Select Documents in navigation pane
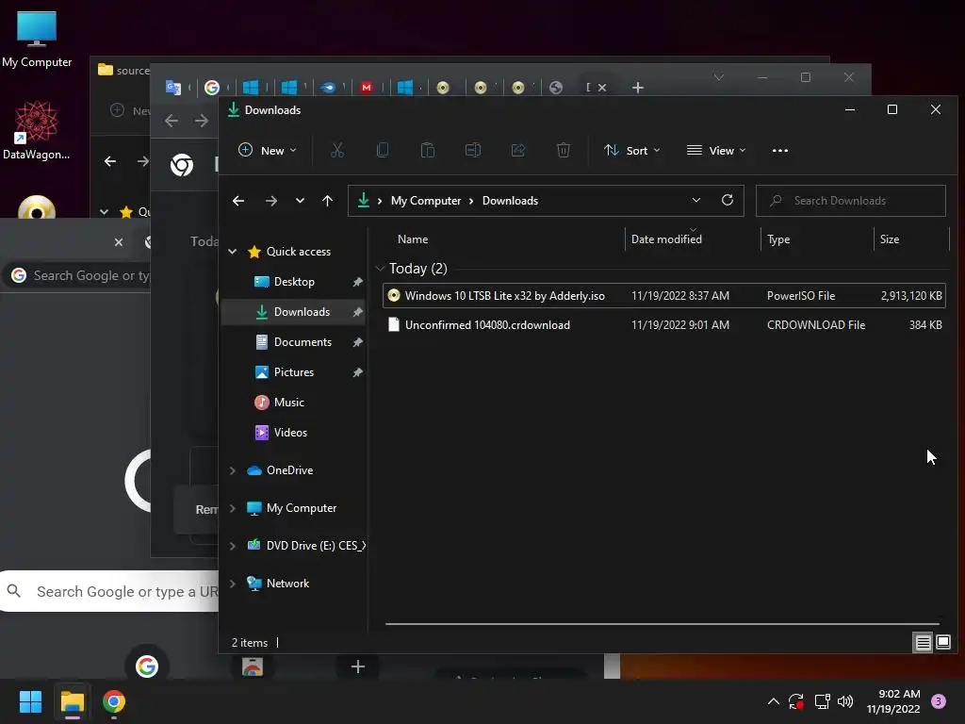 pyautogui.click(x=294, y=341)
